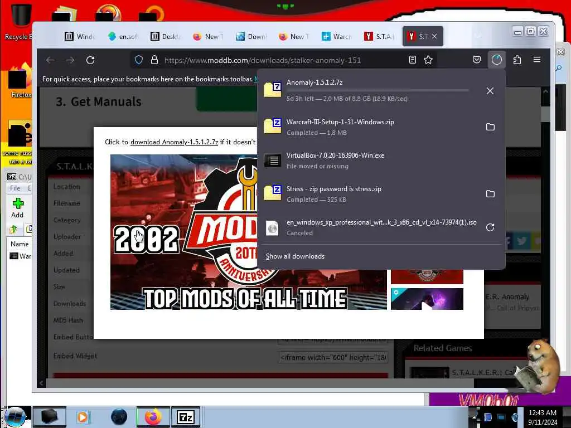Select the VirtualBox-7.0.20-163906-Win.exe download entry
This screenshot has height=428, width=571.
point(381,160)
